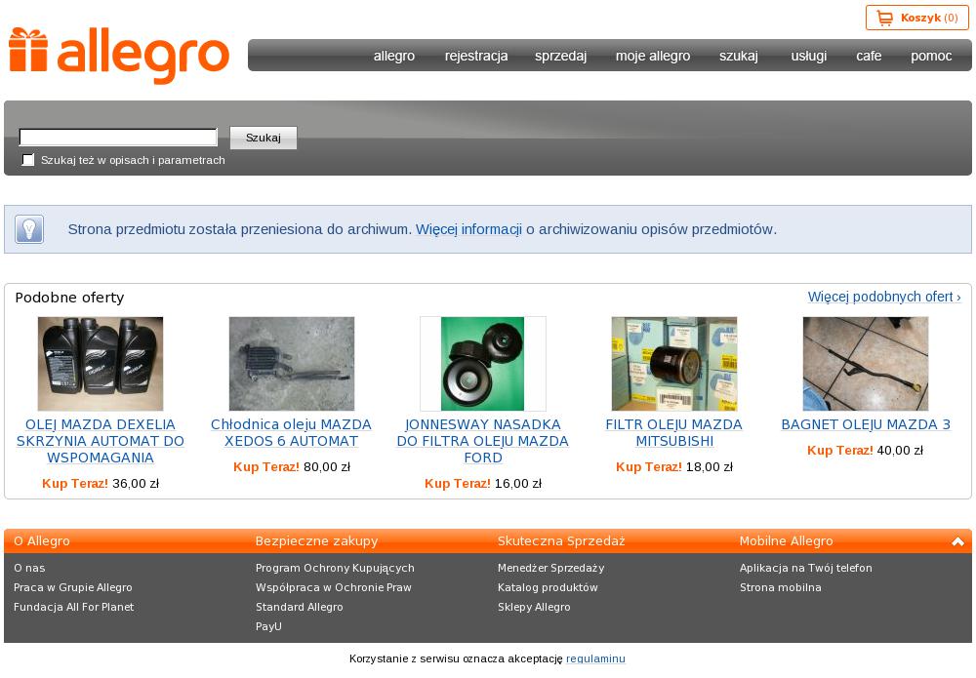This screenshot has width=976, height=678.
Task: Open OLEJ MAZDA DEXELIA offer link
Action: point(101,441)
